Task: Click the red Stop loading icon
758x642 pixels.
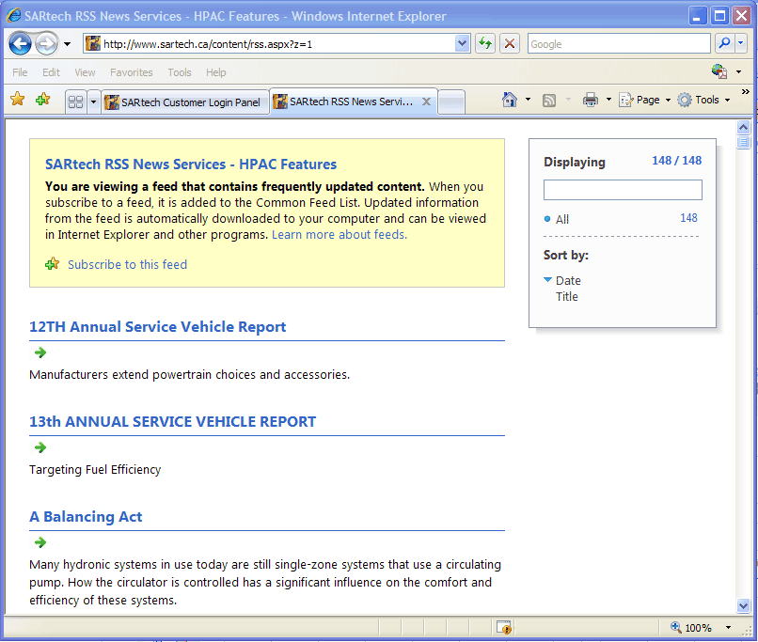Action: click(x=510, y=44)
